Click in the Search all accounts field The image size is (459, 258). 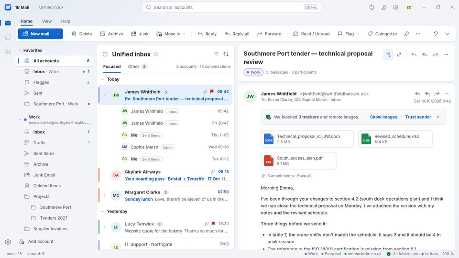tap(231, 7)
